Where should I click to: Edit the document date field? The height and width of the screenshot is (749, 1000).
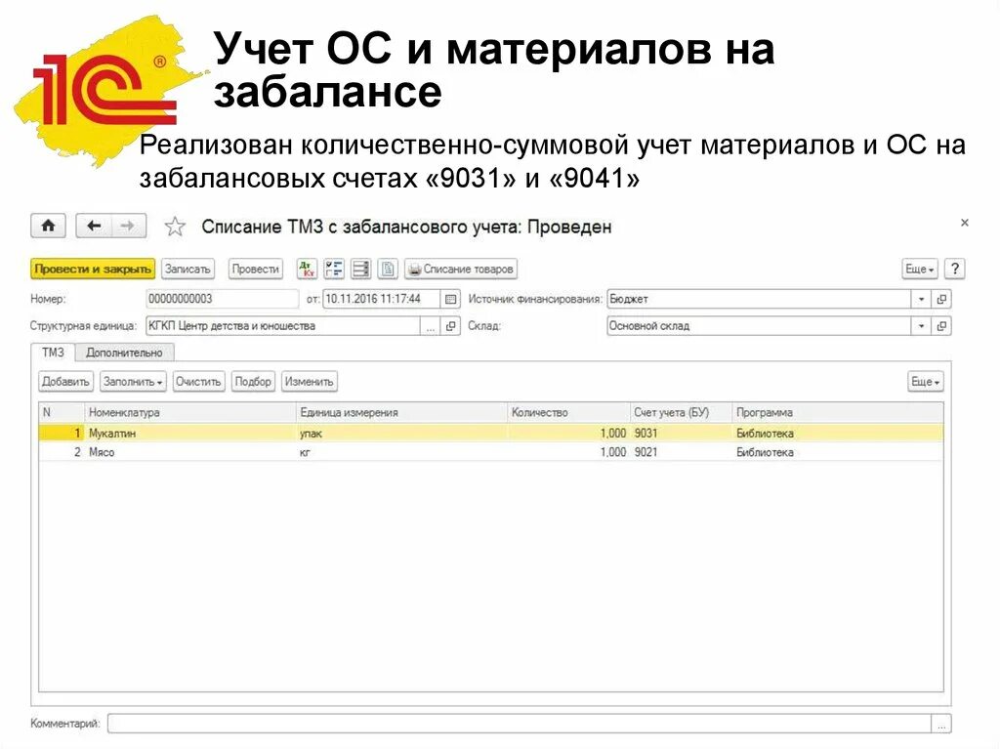pyautogui.click(x=382, y=299)
